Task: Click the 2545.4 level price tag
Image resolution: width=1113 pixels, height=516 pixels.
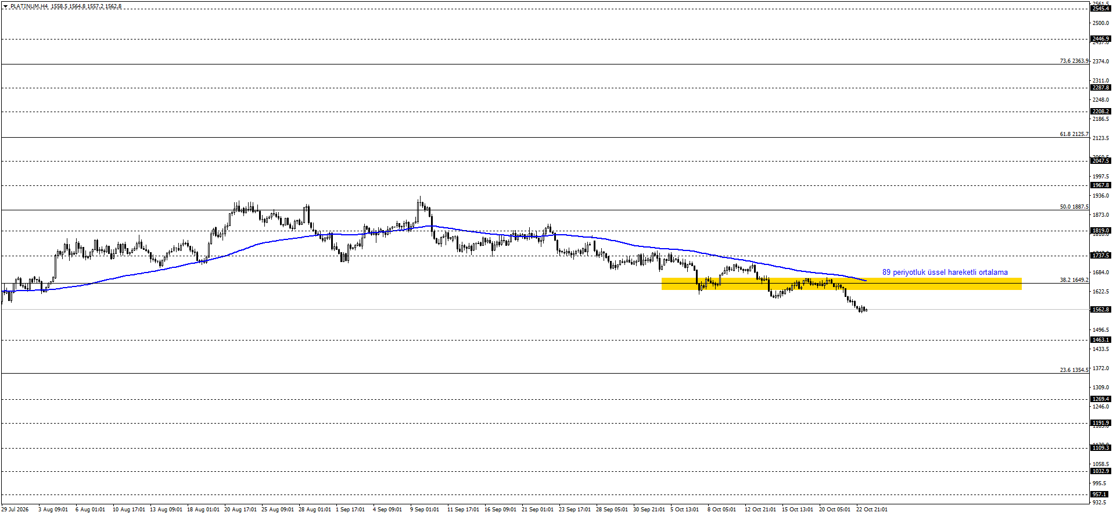Action: (1101, 9)
